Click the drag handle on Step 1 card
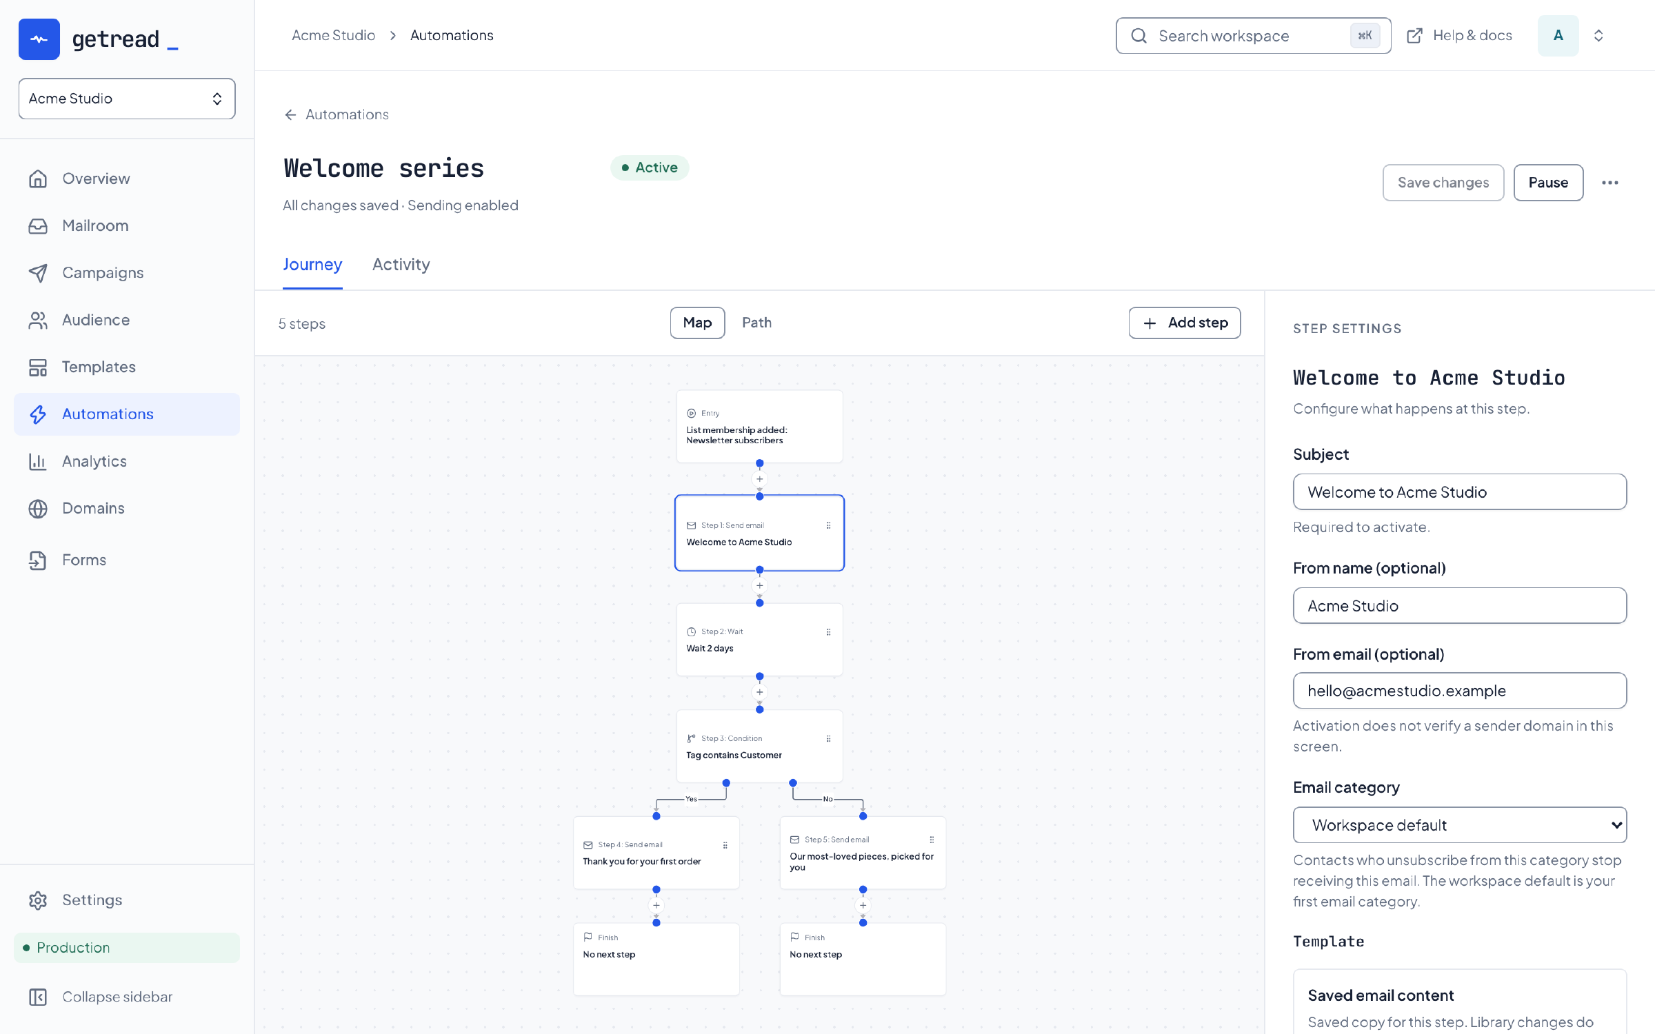 tap(828, 525)
